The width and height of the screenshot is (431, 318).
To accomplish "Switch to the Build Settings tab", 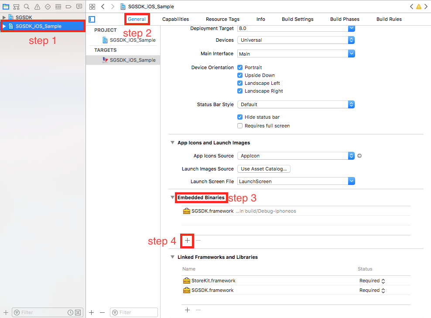I will tap(298, 19).
